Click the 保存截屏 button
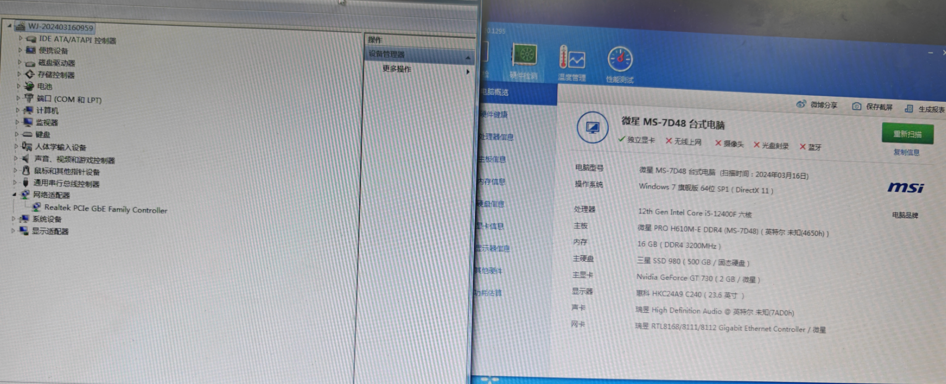The width and height of the screenshot is (946, 384). pos(872,107)
